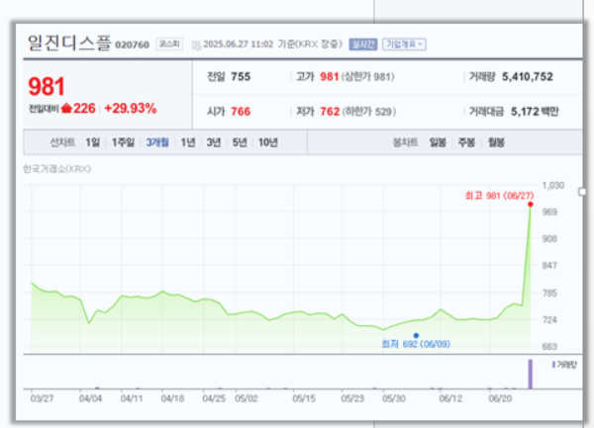
Task: Click the stock code 020760
Action: tap(133, 45)
